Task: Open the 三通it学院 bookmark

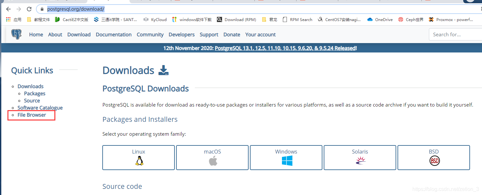Action: coord(115,19)
